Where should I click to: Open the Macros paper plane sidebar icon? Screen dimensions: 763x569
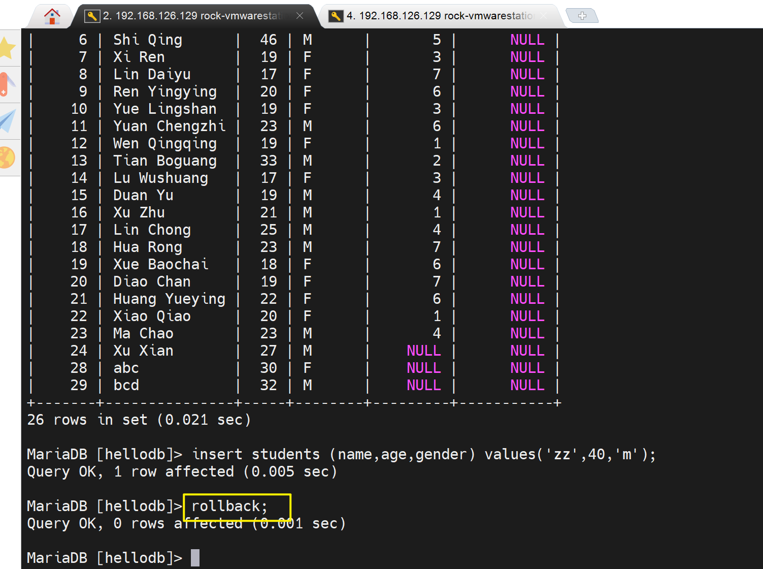point(7,121)
